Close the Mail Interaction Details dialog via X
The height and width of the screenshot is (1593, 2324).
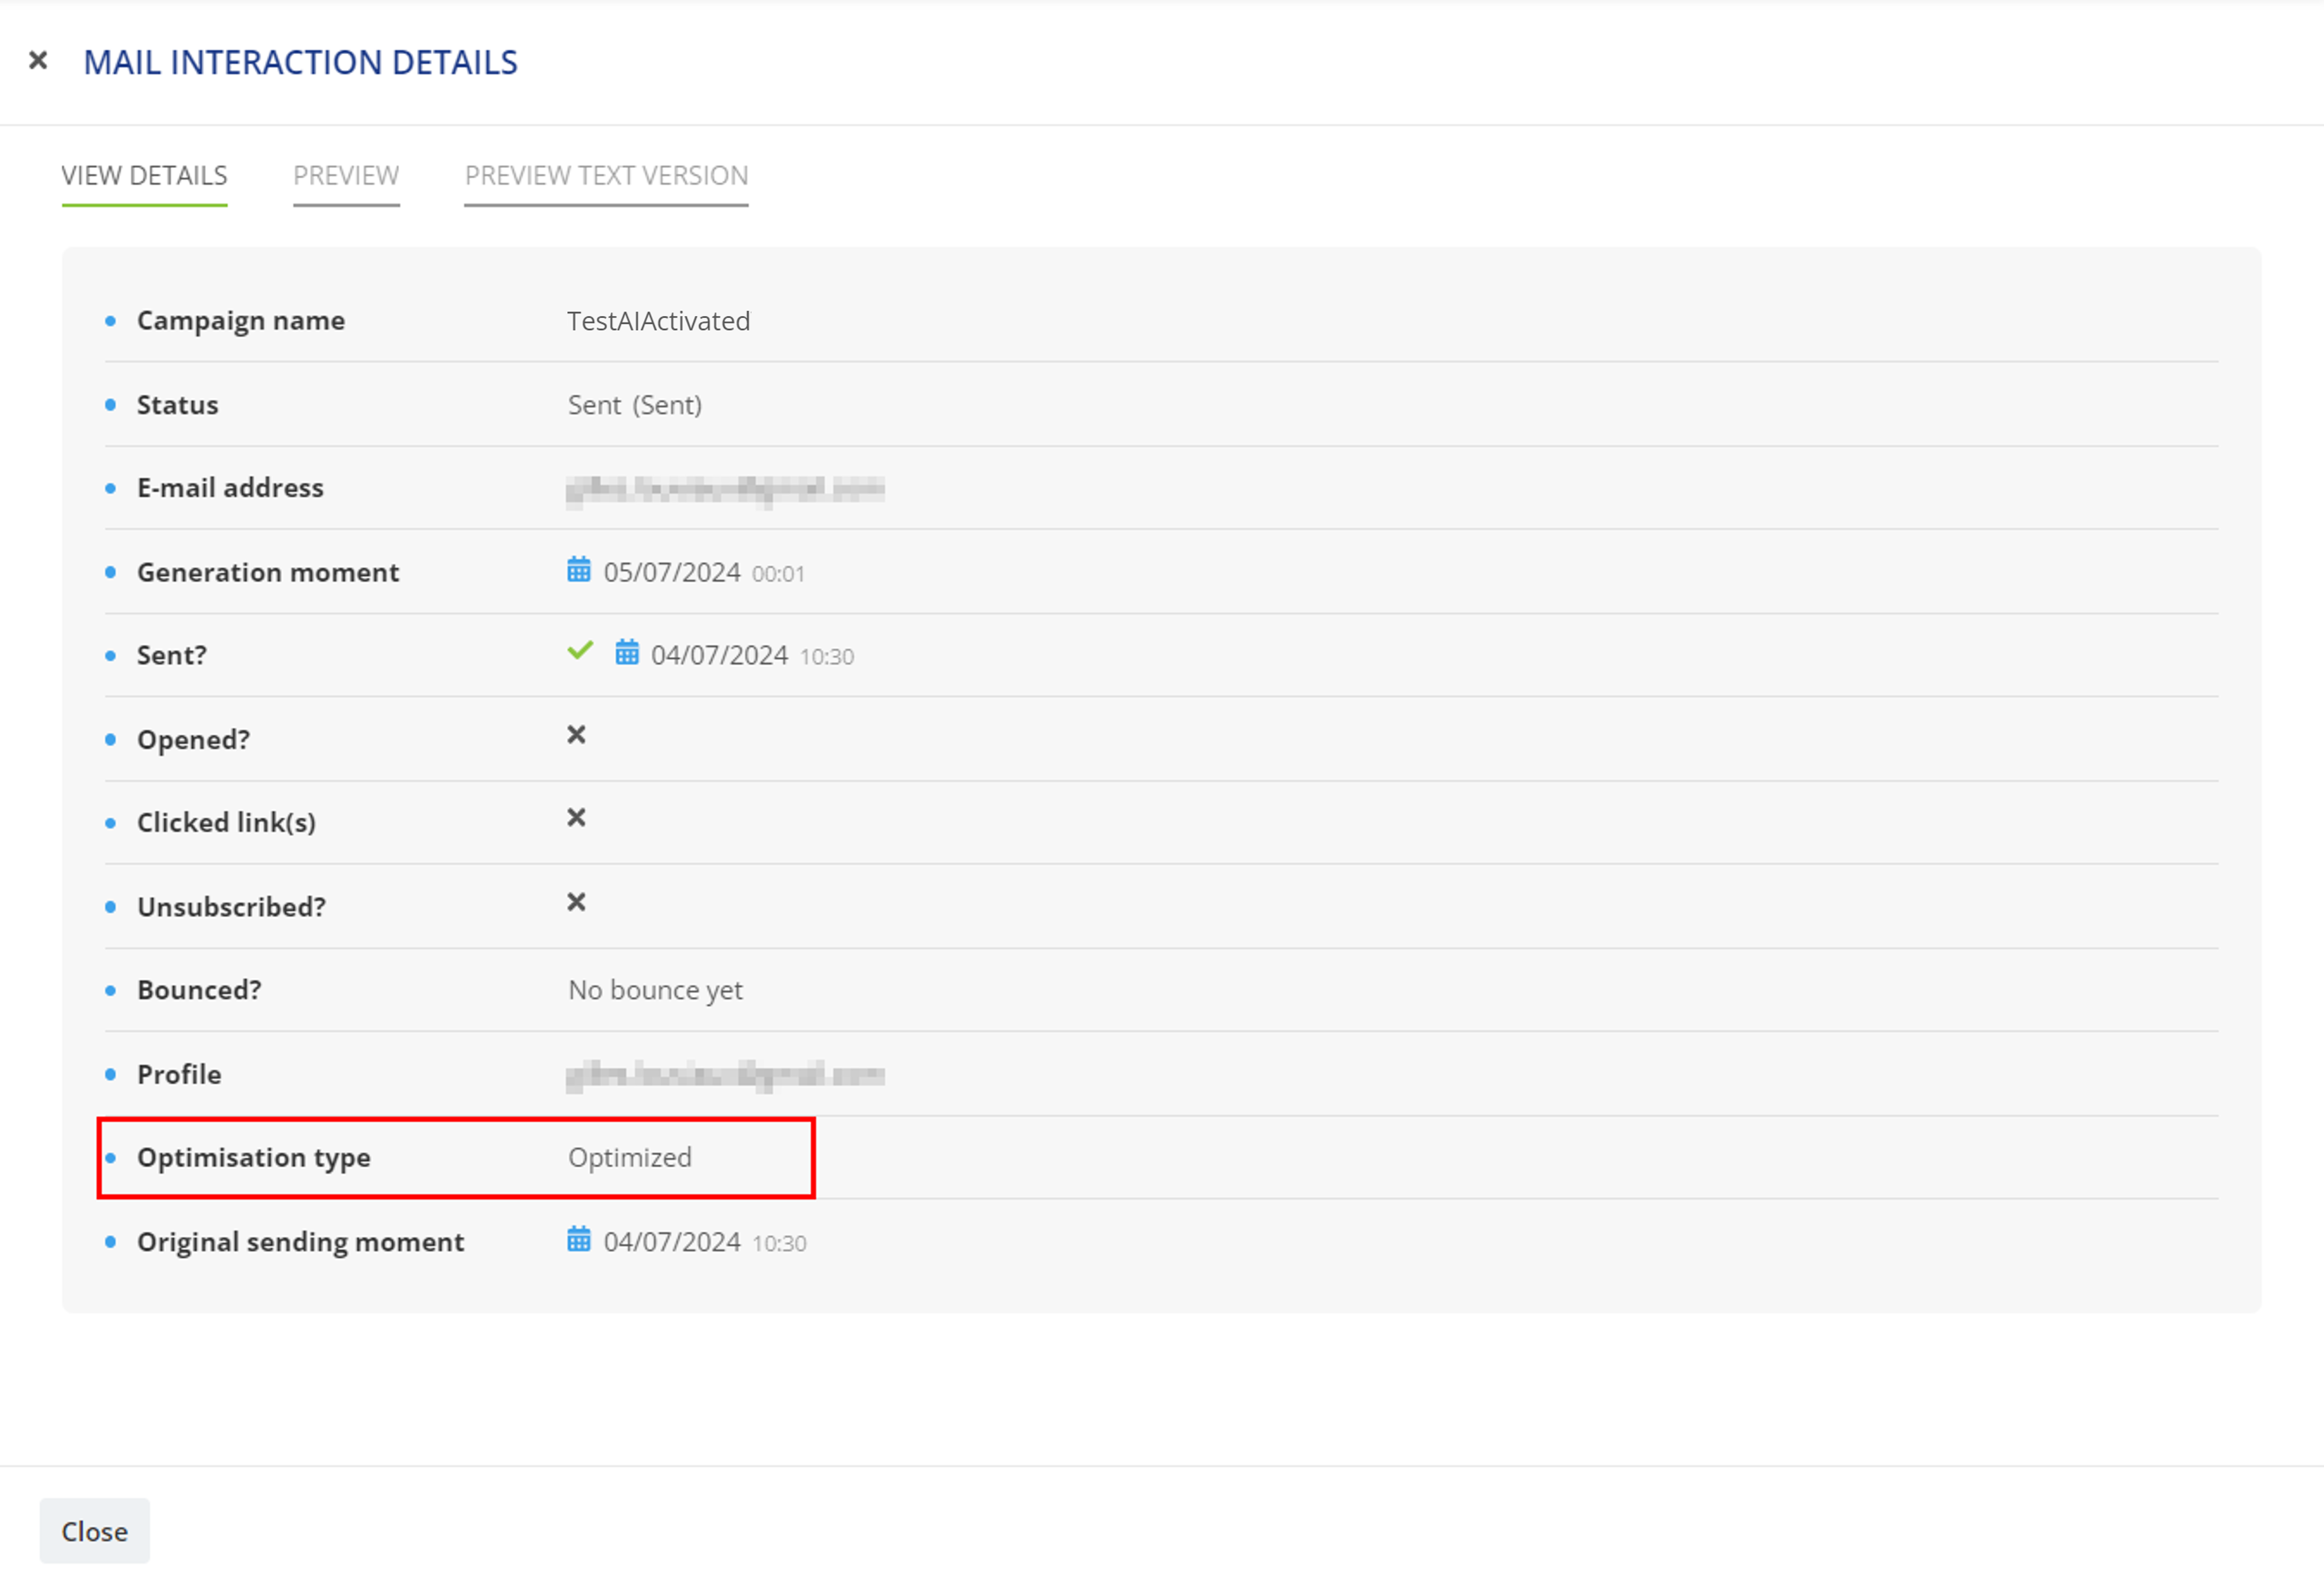click(x=38, y=61)
